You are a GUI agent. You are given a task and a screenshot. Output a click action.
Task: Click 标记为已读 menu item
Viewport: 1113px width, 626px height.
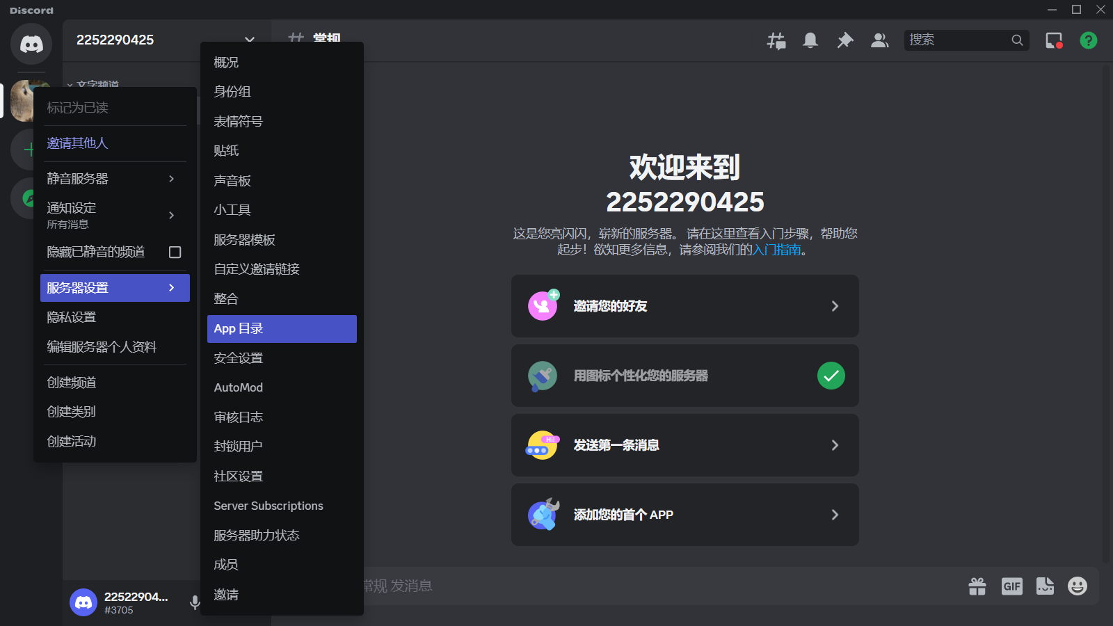point(115,108)
